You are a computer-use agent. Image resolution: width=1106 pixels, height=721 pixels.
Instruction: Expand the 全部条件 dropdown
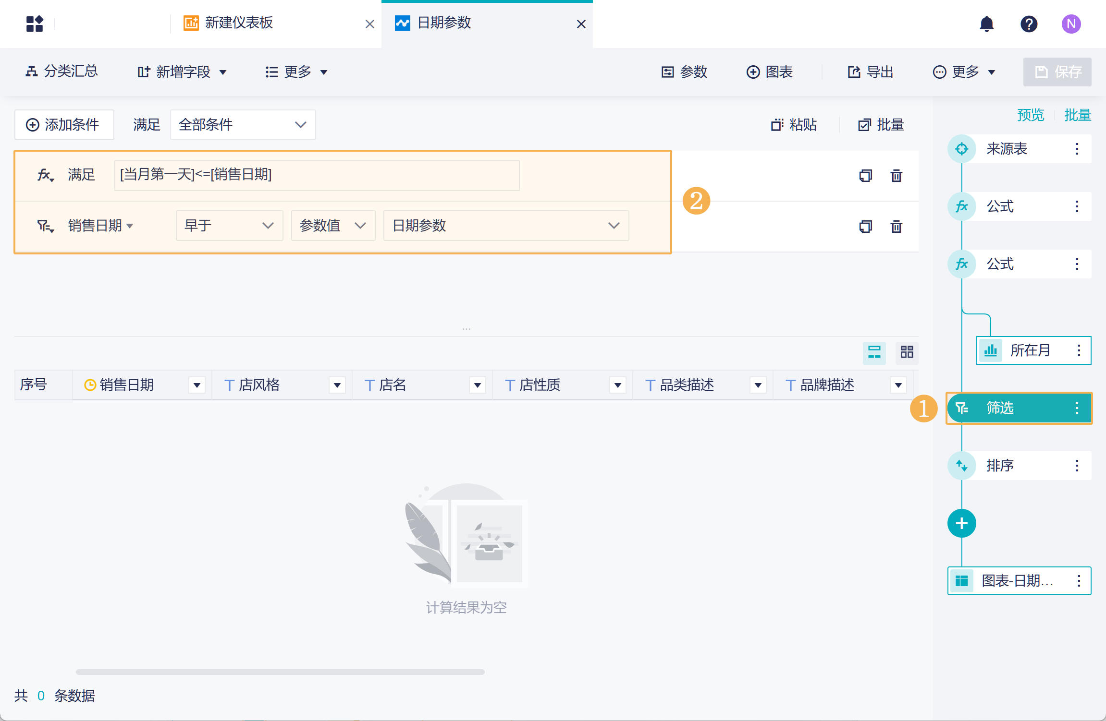point(243,125)
